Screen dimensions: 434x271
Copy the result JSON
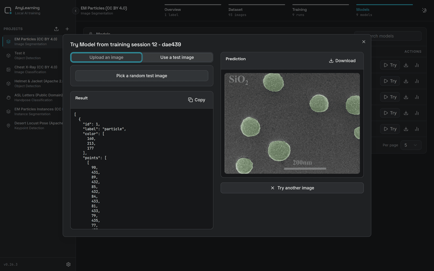coord(197,100)
